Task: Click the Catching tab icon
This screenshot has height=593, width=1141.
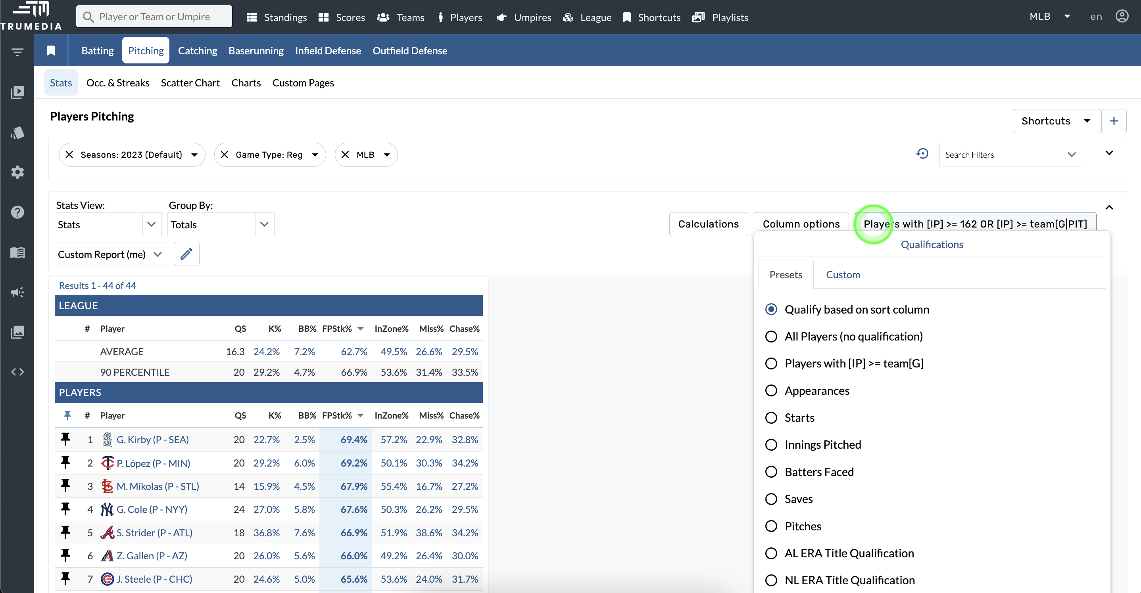Action: [x=198, y=51]
